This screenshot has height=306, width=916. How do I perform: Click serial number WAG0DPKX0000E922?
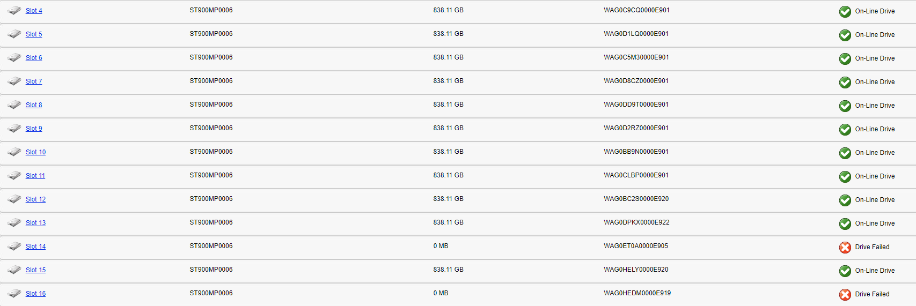pyautogui.click(x=636, y=222)
